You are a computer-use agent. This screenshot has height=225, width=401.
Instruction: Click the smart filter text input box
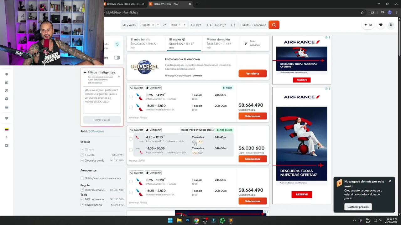point(102,99)
